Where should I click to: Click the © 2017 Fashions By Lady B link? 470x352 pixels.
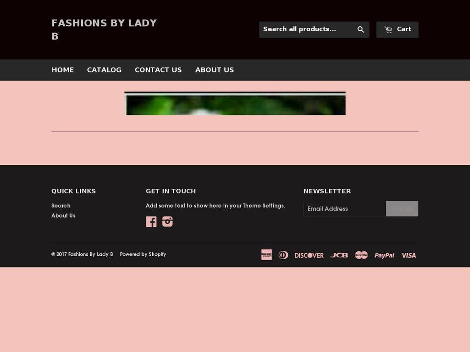[82, 254]
